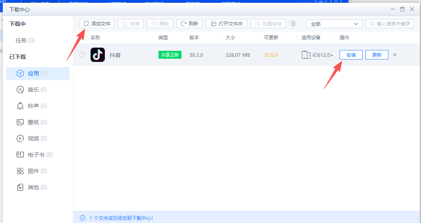Tick the checkbox for 抖音 row

pyautogui.click(x=82, y=55)
